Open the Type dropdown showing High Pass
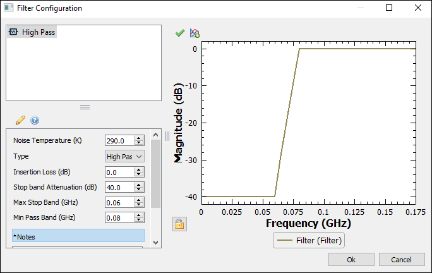Screen dimensions: 432x273 (124, 157)
